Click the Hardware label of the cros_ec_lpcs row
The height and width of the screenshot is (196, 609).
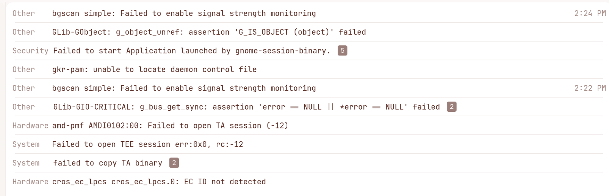[x=30, y=182]
